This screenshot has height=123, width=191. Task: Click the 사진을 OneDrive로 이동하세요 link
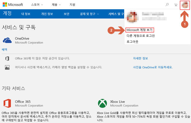(153, 67)
